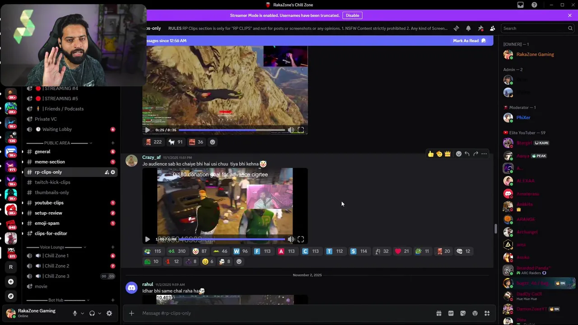Toggle headphone deafen in user panel
Image resolution: width=578 pixels, height=325 pixels.
tap(92, 313)
